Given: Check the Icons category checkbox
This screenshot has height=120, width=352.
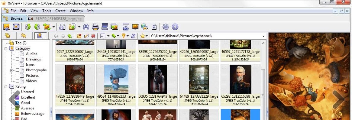Looking at the screenshot, I should click(17, 64).
